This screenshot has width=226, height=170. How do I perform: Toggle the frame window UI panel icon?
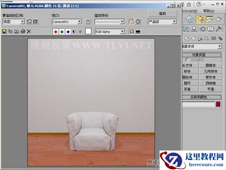[138, 32]
